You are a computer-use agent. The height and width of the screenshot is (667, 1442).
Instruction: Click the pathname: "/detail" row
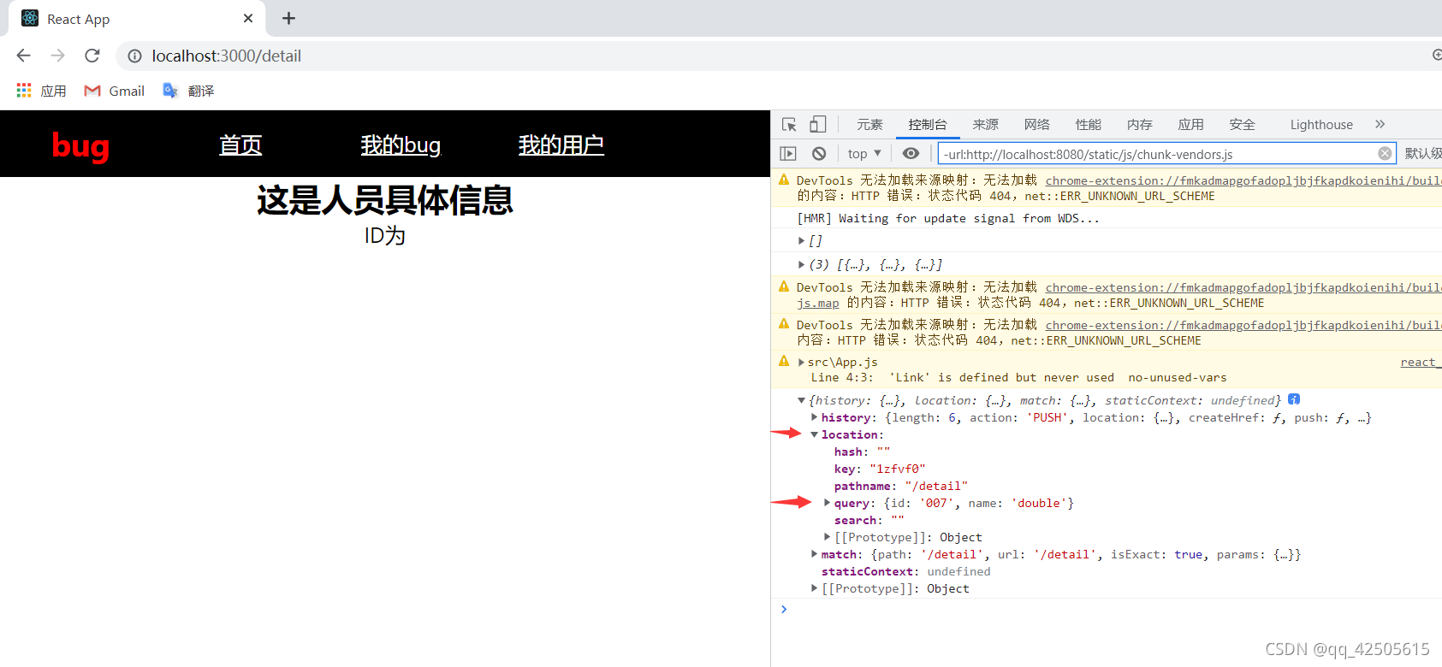point(900,486)
